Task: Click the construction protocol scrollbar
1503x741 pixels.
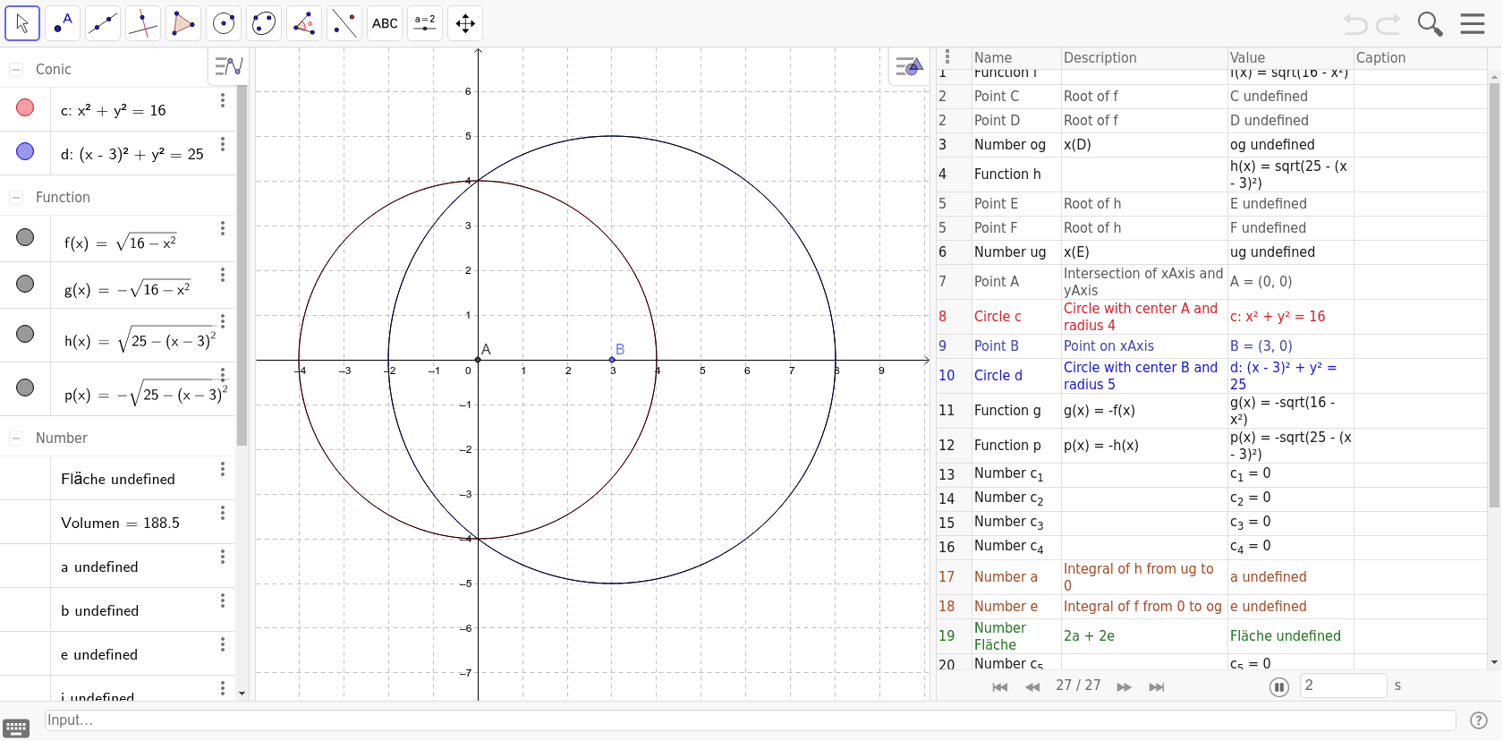Action: tap(1494, 295)
